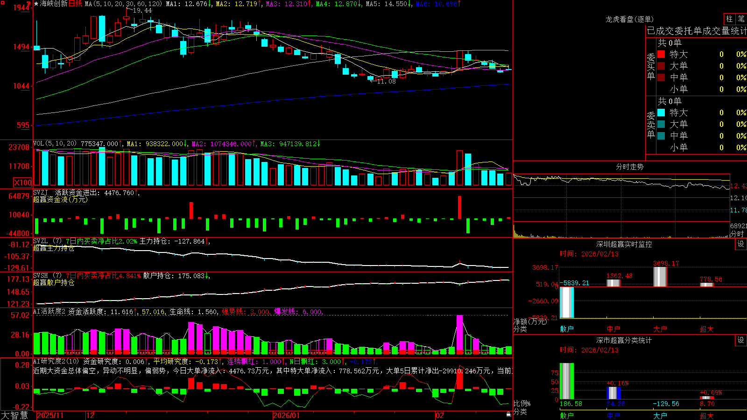The height and width of the screenshot is (420, 747).
Task: Click the 186.58 散户 ratio value
Action: [x=571, y=404]
